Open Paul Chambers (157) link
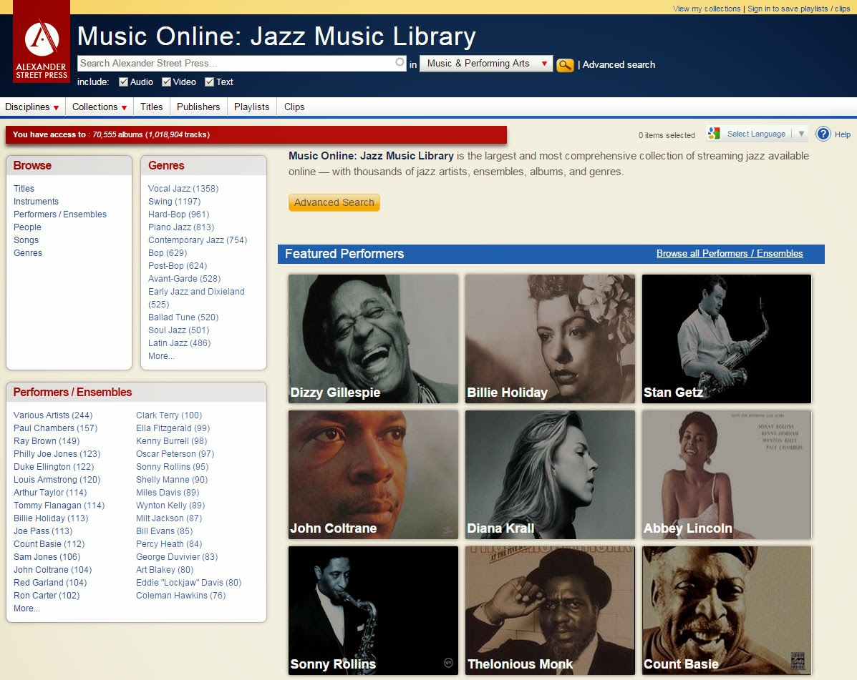857x680 pixels. point(55,428)
